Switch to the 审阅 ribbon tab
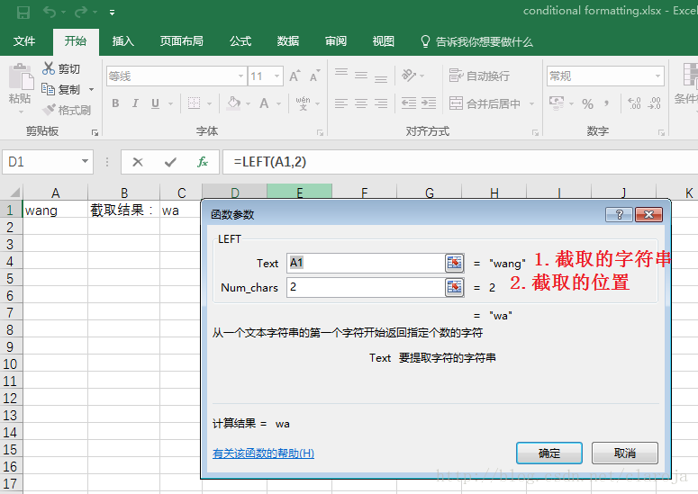The height and width of the screenshot is (494, 698). (x=336, y=41)
